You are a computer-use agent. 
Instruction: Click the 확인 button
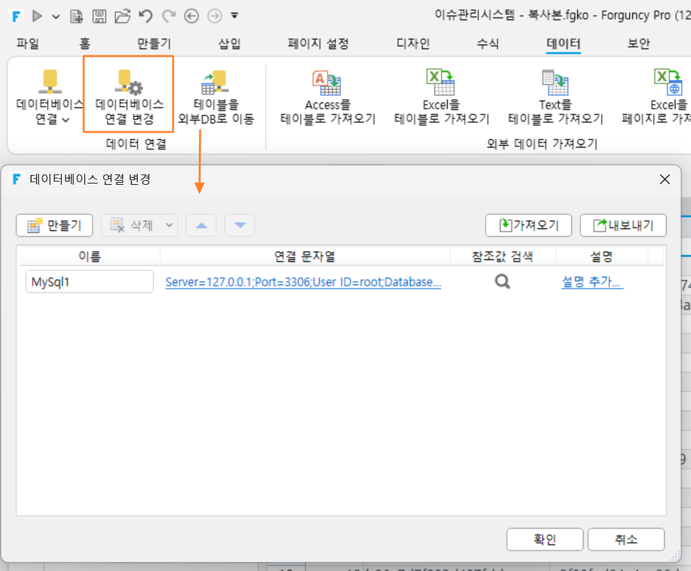point(545,539)
